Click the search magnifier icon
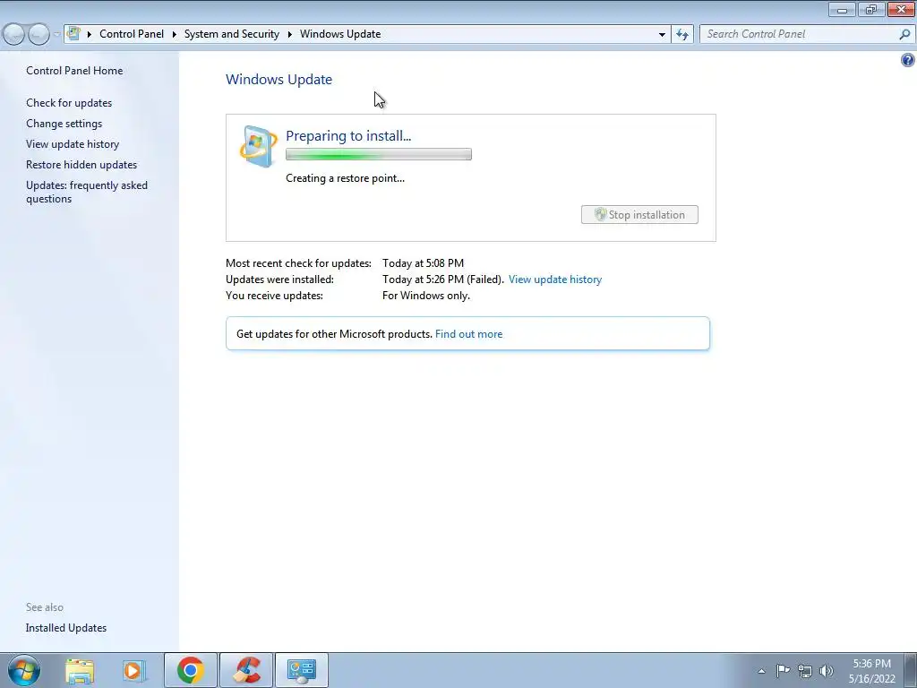 (x=904, y=35)
